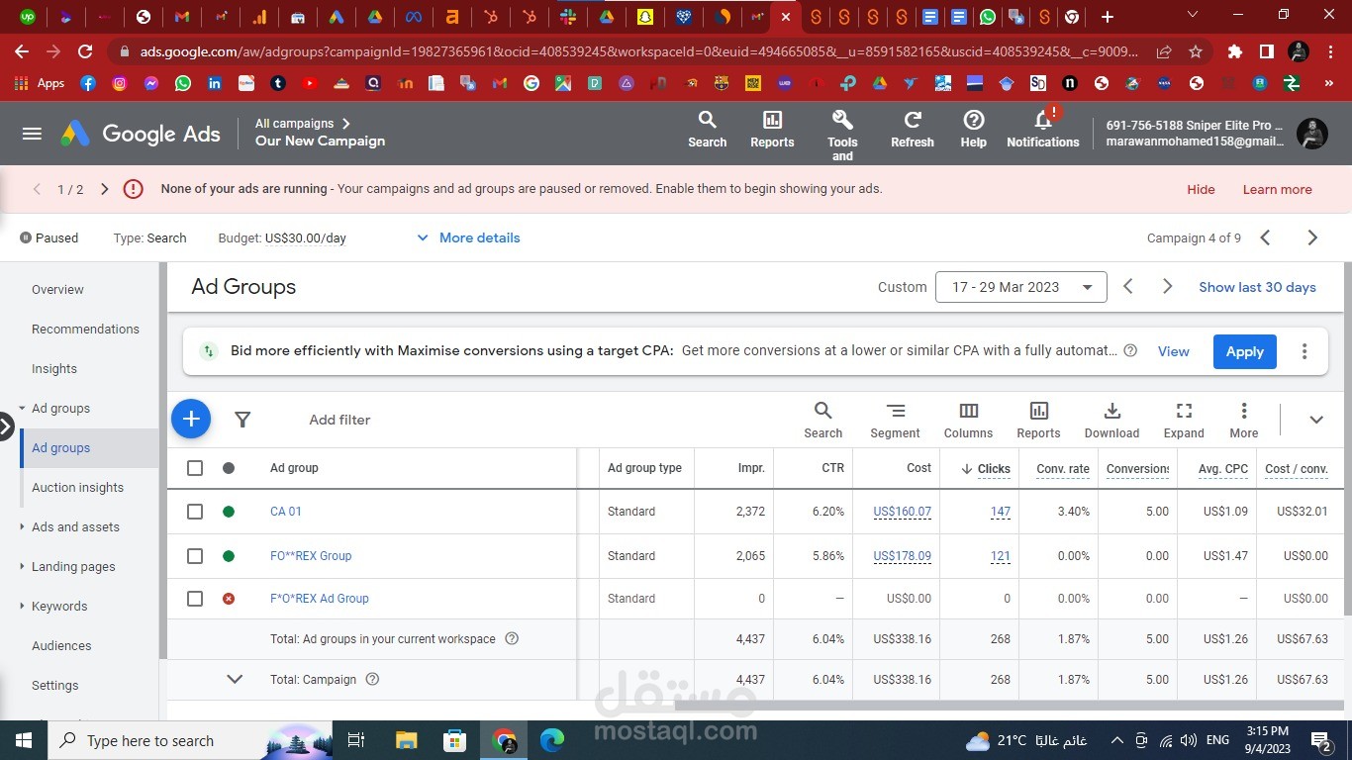Viewport: 1352px width, 760px height.
Task: Open Tools and settings wrench icon
Action: click(842, 134)
